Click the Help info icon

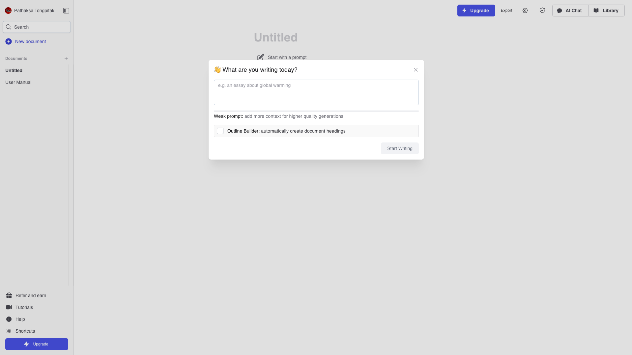tap(9, 319)
